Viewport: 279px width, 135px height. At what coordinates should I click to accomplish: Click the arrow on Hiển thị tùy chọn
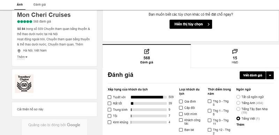(209, 24)
